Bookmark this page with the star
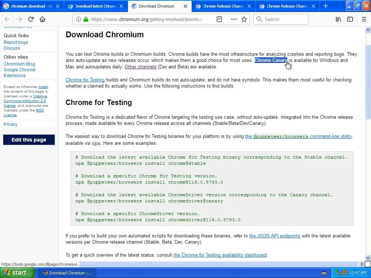The image size is (371, 278). (x=244, y=19)
